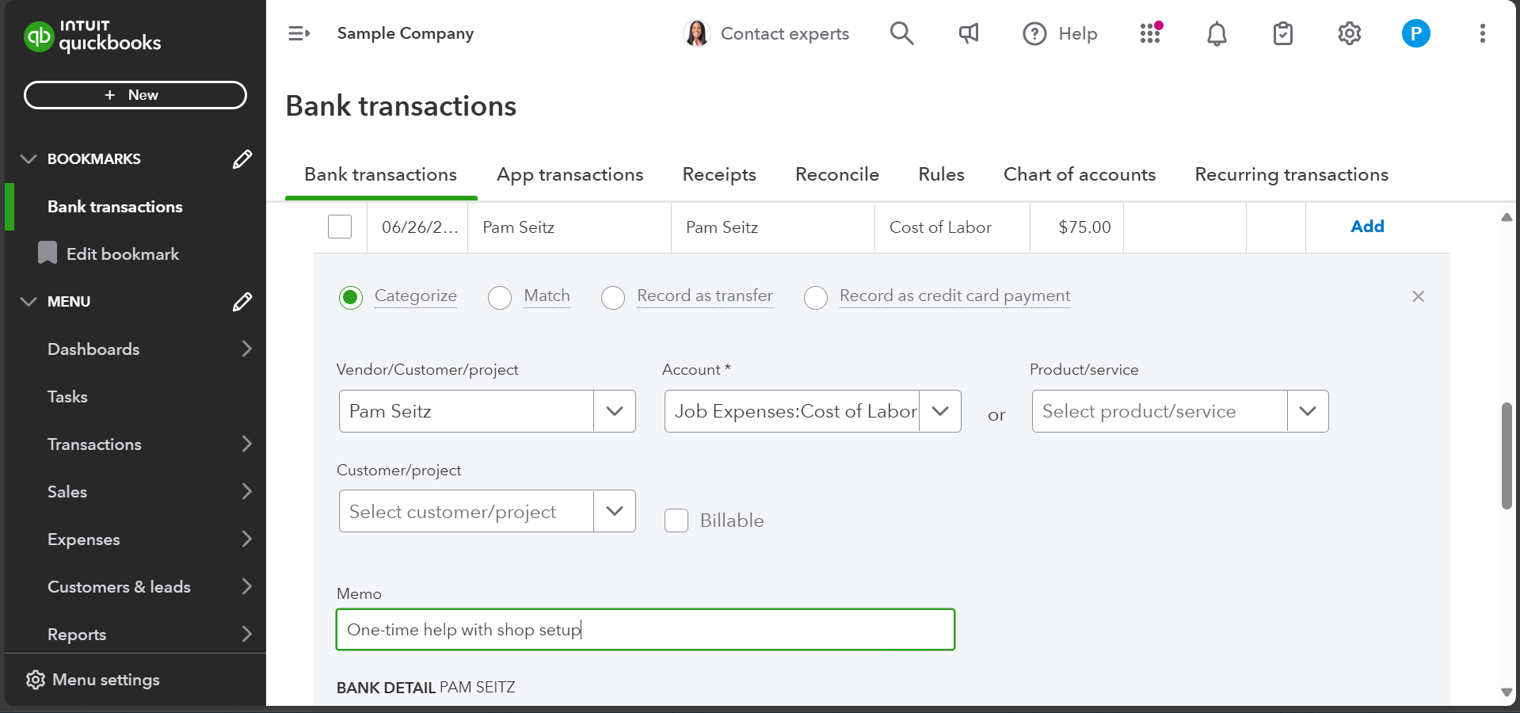Viewport: 1520px width, 713px height.
Task: Click in the Memo text field
Action: (x=645, y=630)
